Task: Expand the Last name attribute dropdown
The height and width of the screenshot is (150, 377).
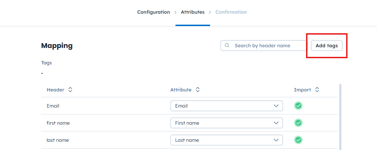Action: pyautogui.click(x=227, y=140)
